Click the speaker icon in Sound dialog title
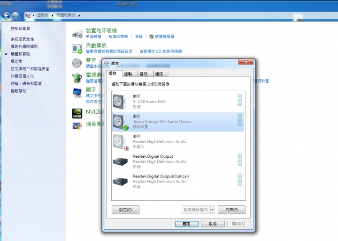This screenshot has height=241, width=338. pos(107,63)
